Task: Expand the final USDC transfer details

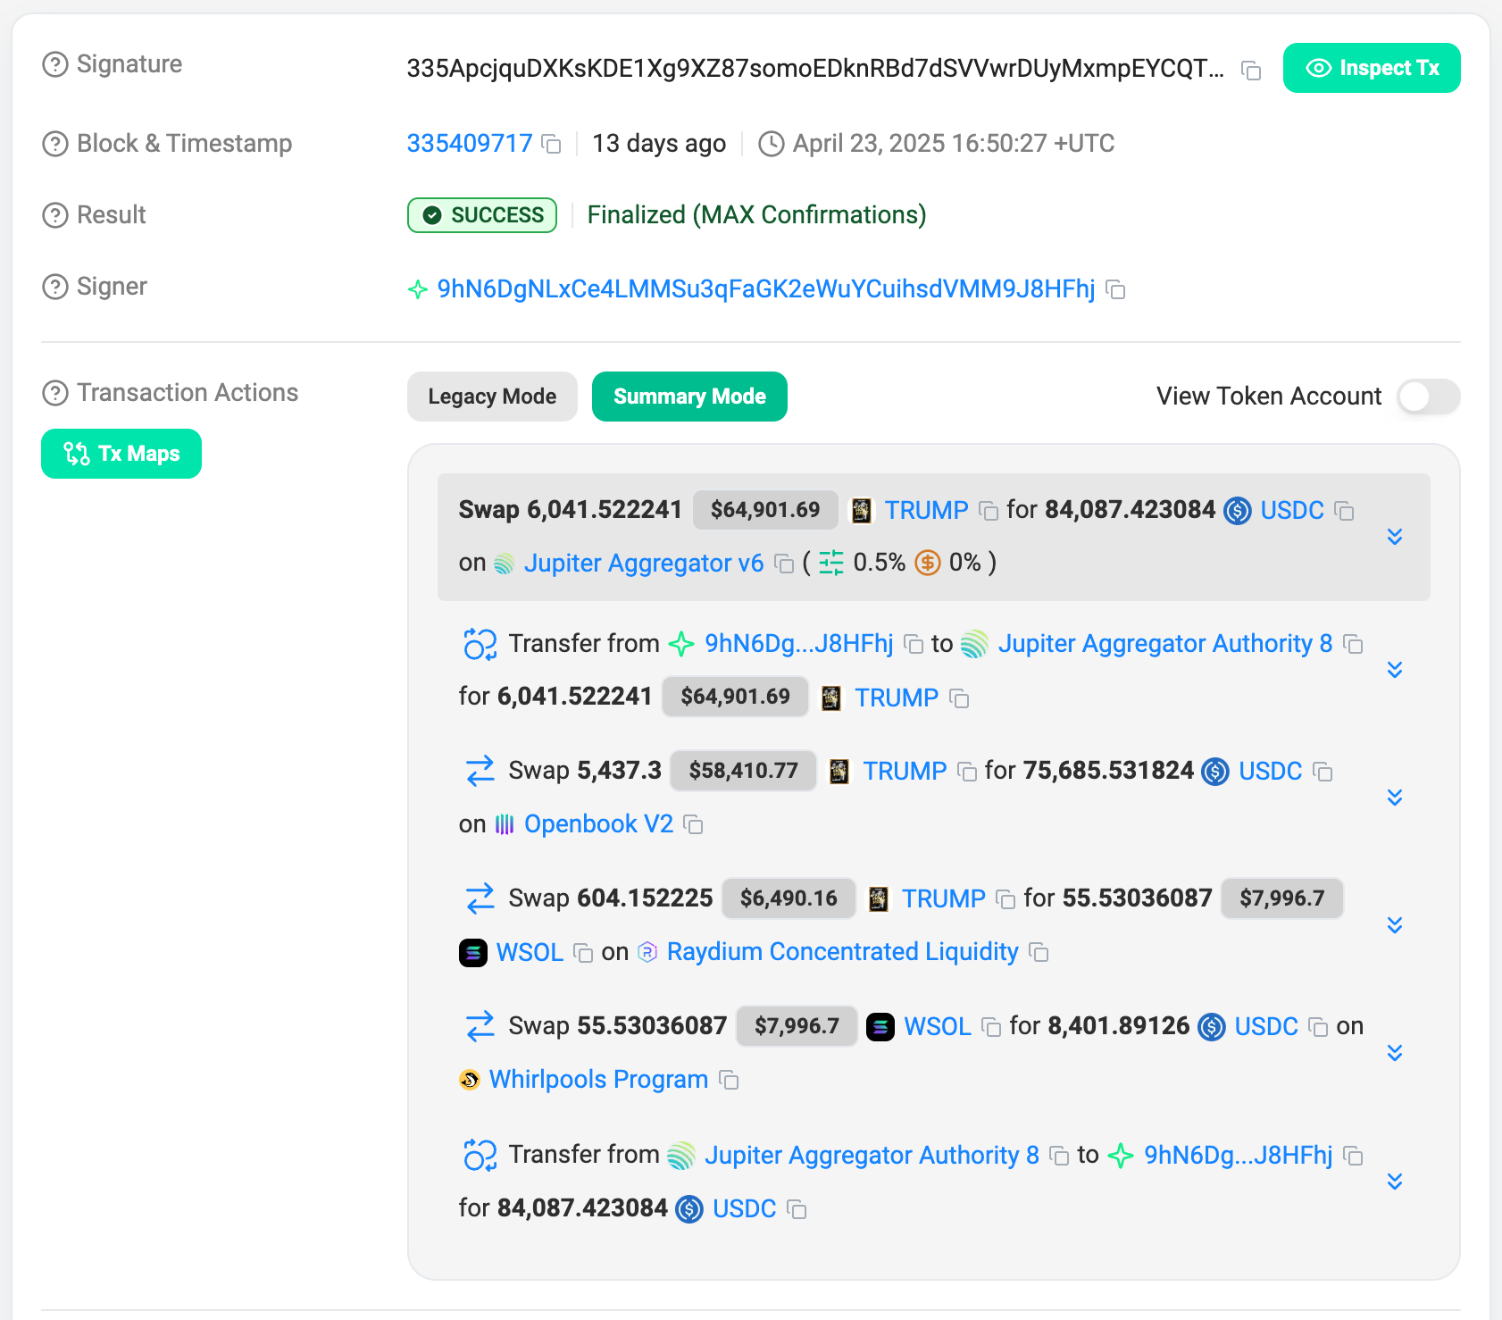Action: [1395, 1182]
